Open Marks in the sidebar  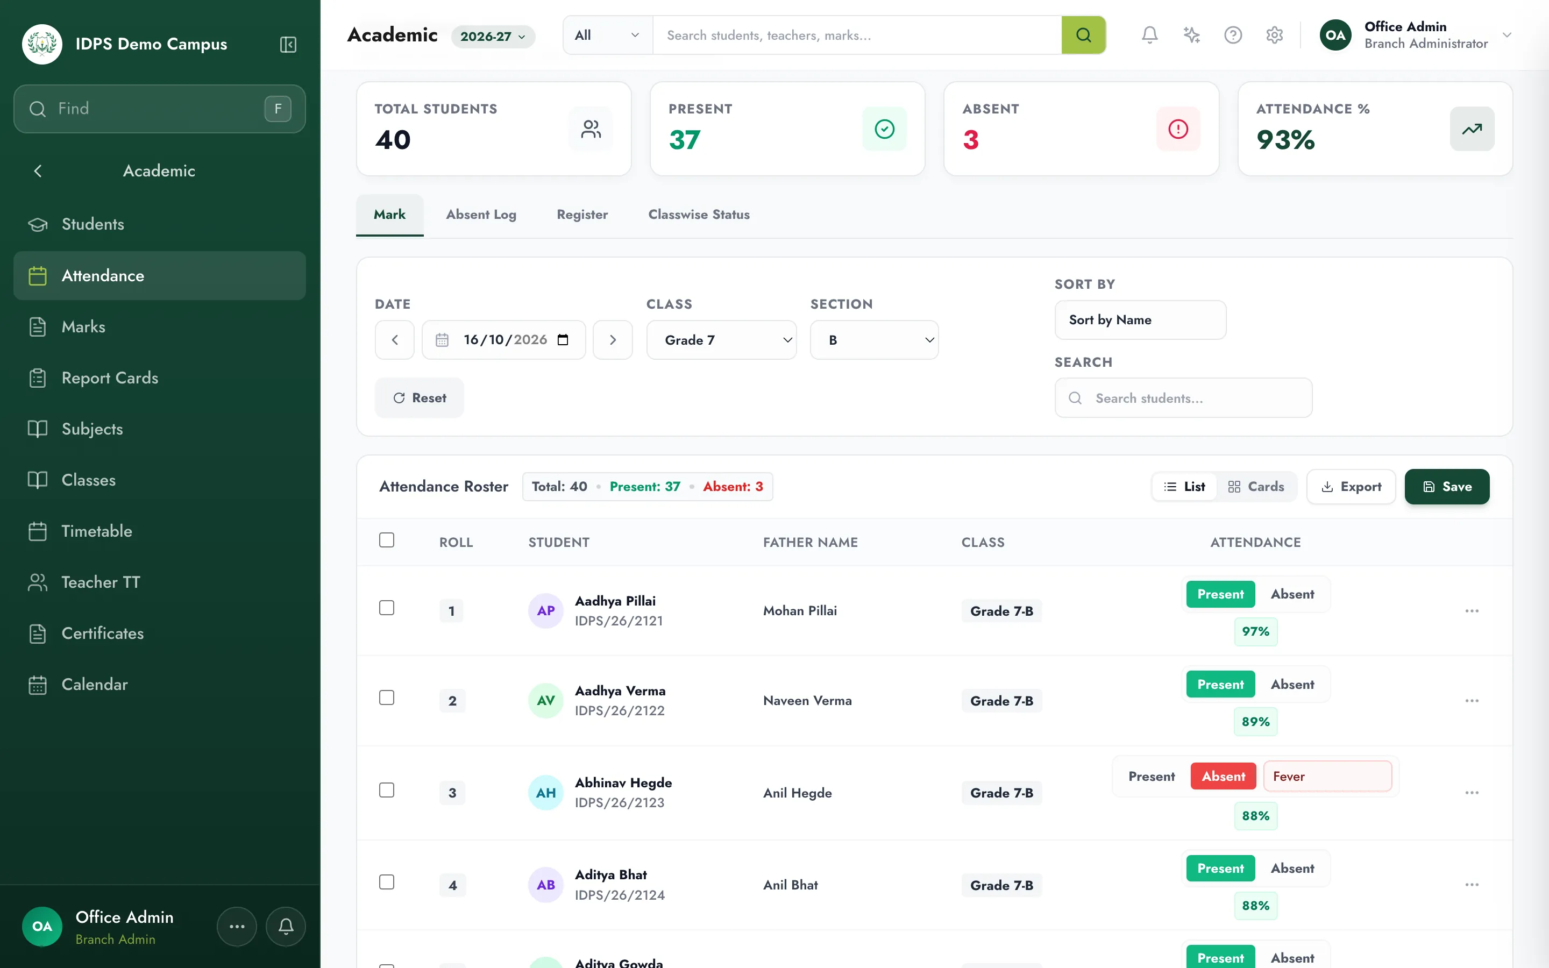pos(159,326)
